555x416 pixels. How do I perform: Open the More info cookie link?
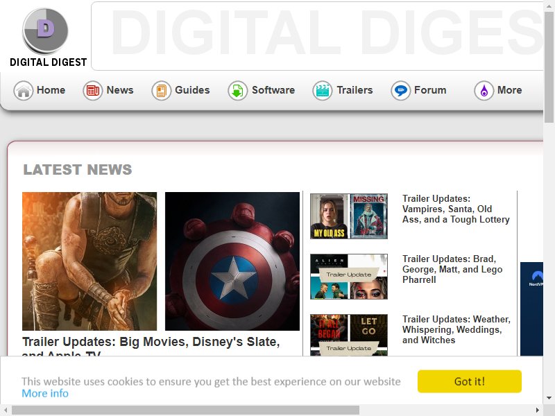coord(45,393)
